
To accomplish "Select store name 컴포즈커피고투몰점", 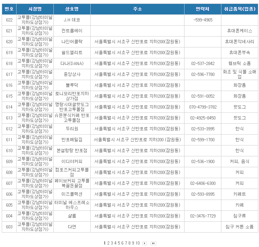I will [x=72, y=173].
